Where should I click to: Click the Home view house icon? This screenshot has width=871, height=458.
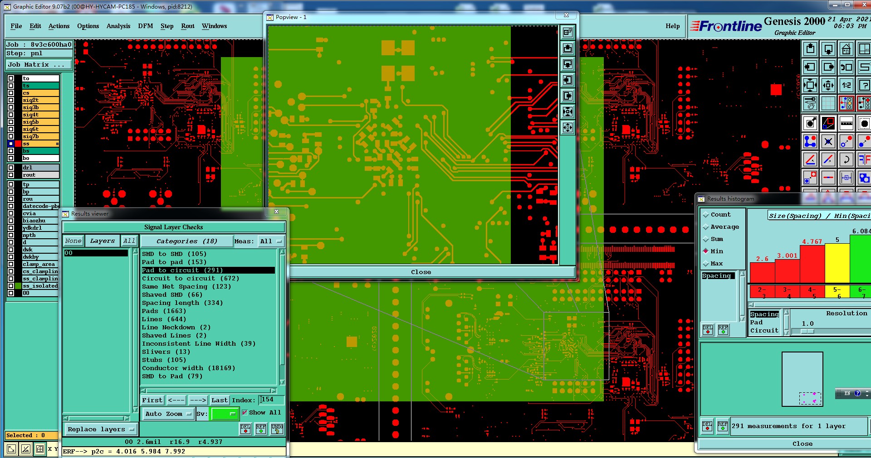pyautogui.click(x=847, y=49)
